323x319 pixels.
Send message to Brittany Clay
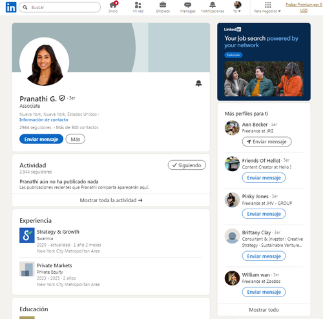[264, 256]
